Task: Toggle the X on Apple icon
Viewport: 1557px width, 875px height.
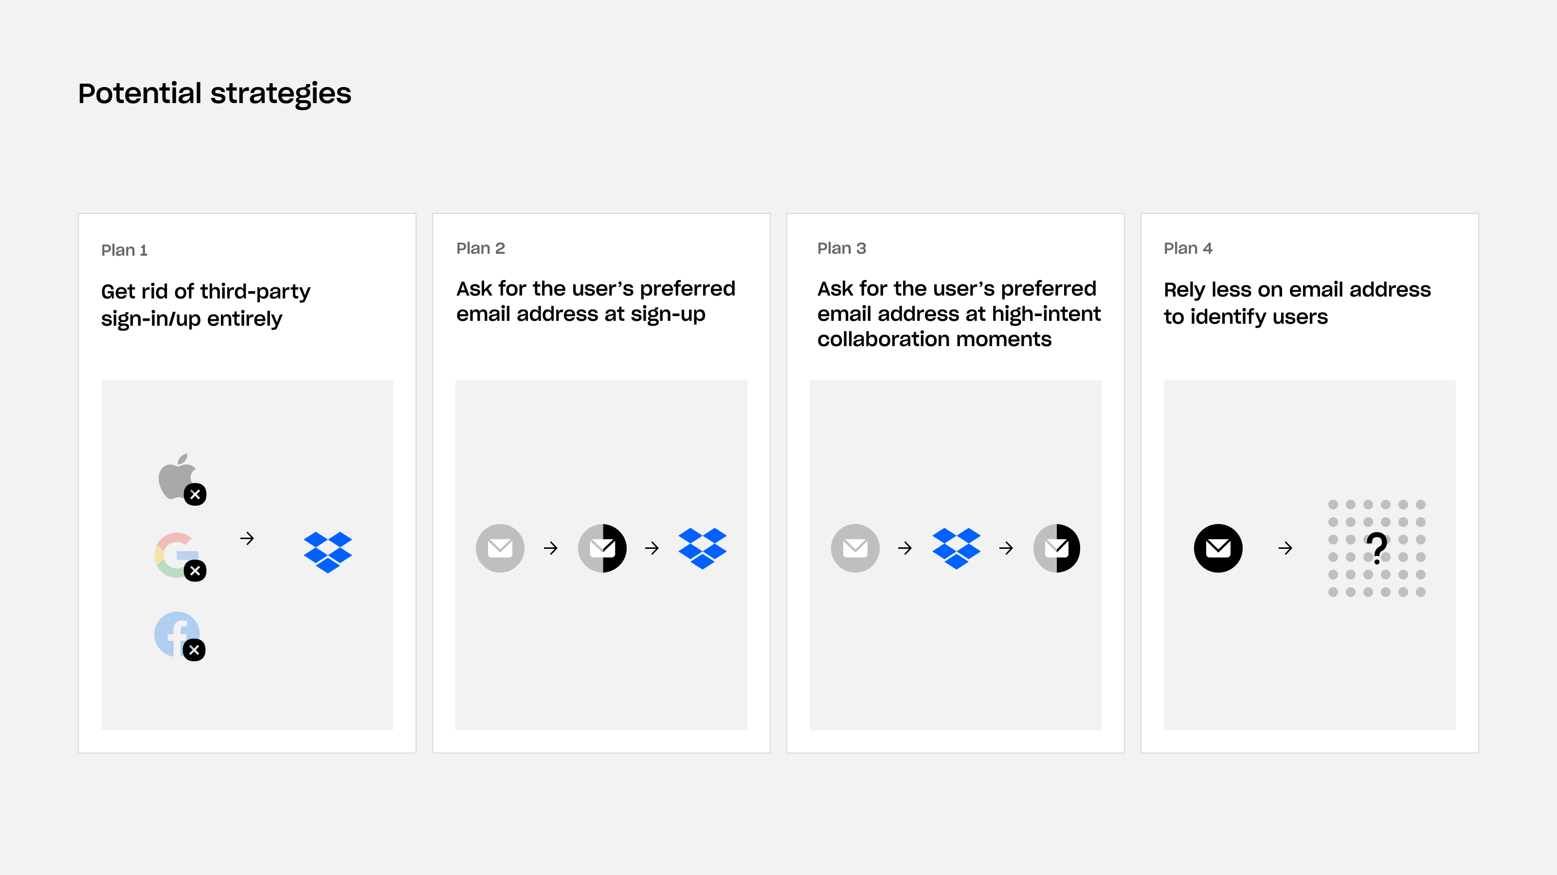Action: pos(196,495)
